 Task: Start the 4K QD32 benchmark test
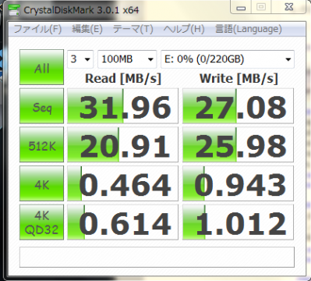coord(41,222)
